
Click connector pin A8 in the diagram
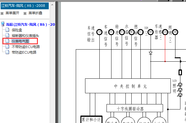tap(175, 32)
